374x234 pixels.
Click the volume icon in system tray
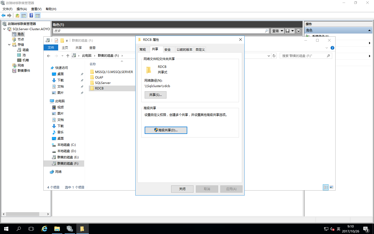tap(332, 229)
